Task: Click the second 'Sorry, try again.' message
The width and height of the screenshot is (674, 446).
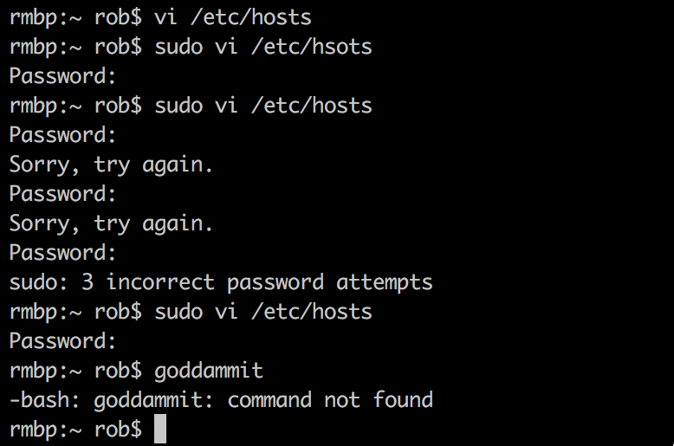Action: [x=111, y=224]
